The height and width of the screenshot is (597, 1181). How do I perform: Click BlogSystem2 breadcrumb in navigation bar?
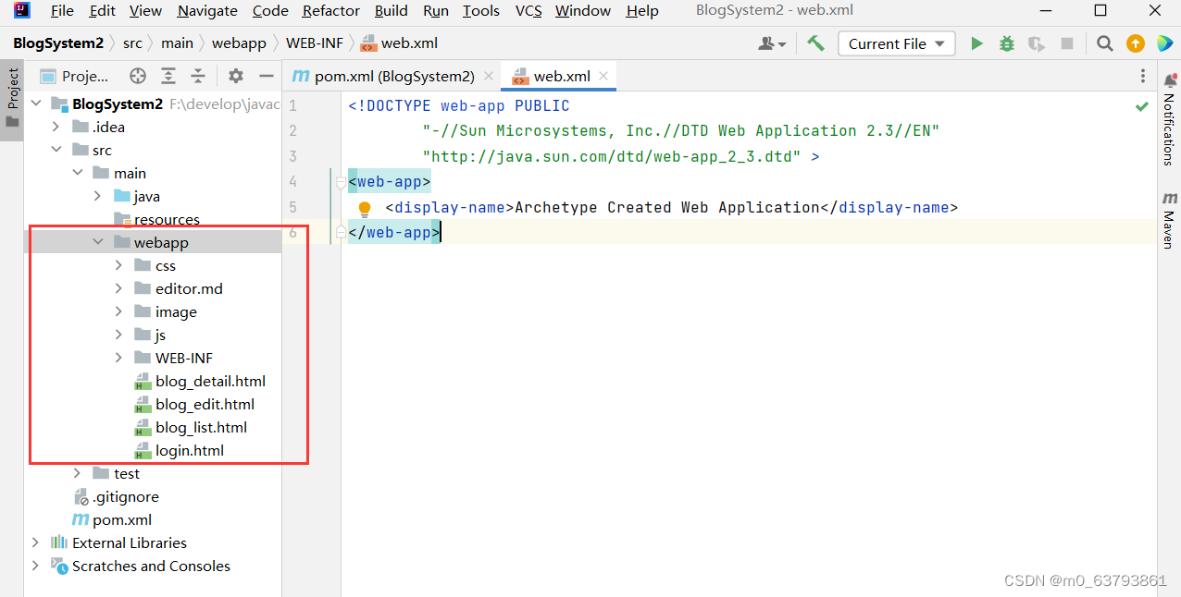pos(58,43)
